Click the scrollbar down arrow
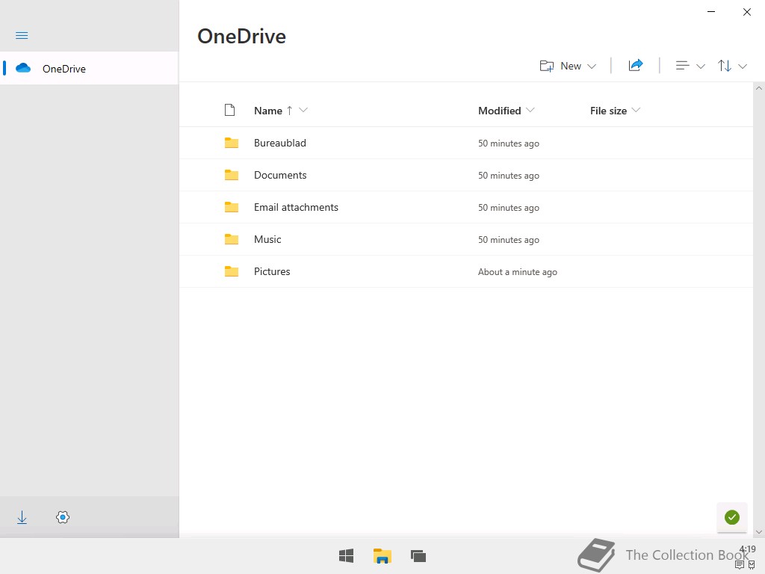This screenshot has width=765, height=574. (x=759, y=532)
